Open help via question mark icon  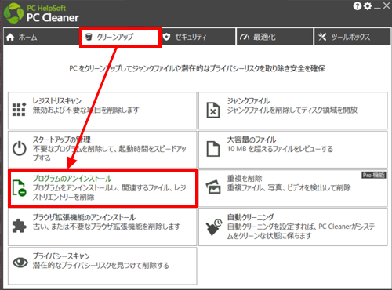click(357, 6)
